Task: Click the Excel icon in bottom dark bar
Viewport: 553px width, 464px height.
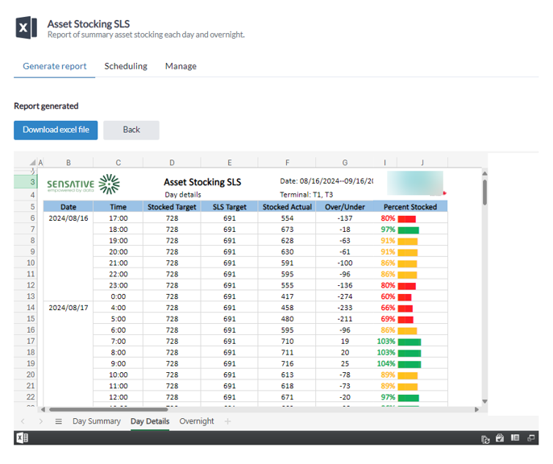Action: tap(23, 438)
